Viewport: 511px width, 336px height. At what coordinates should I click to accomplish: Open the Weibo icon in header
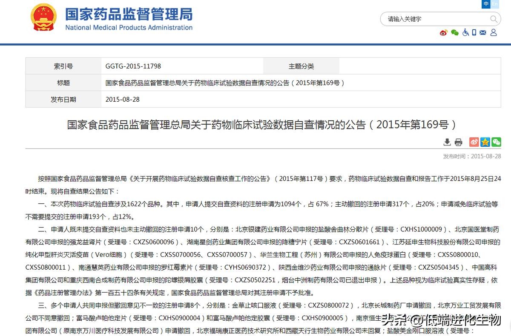(444, 33)
